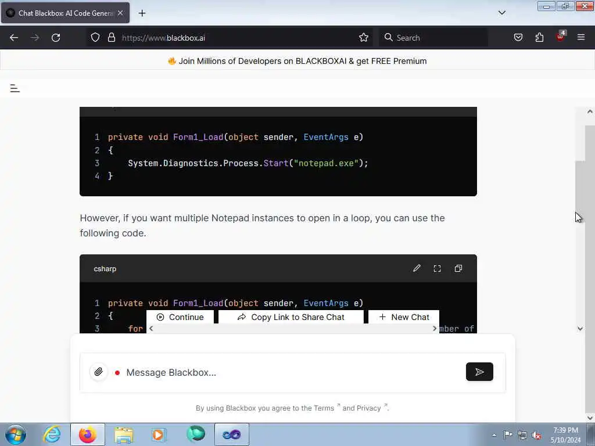View site security lock information
The height and width of the screenshot is (446, 595).
point(111,38)
